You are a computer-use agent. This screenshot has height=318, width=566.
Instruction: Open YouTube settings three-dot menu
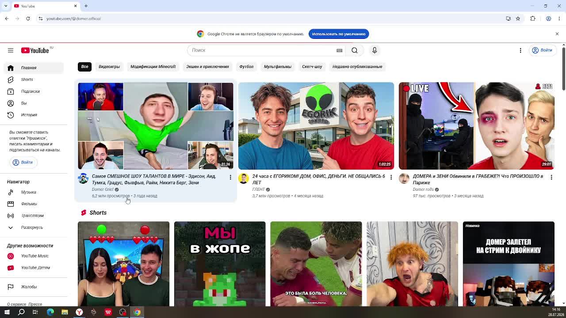(520, 50)
